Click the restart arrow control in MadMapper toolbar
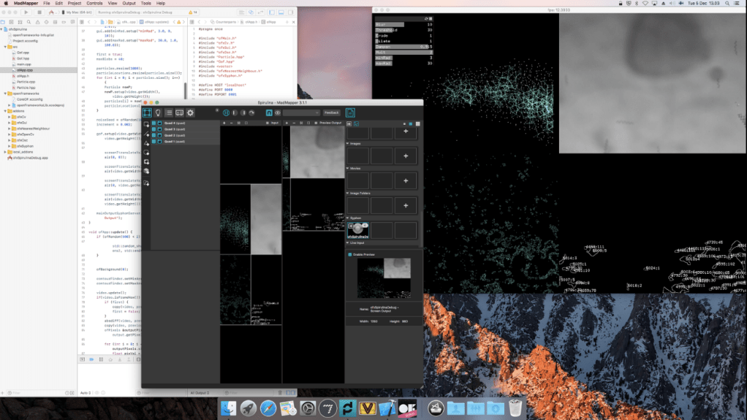The width and height of the screenshot is (747, 420). pyautogui.click(x=251, y=113)
